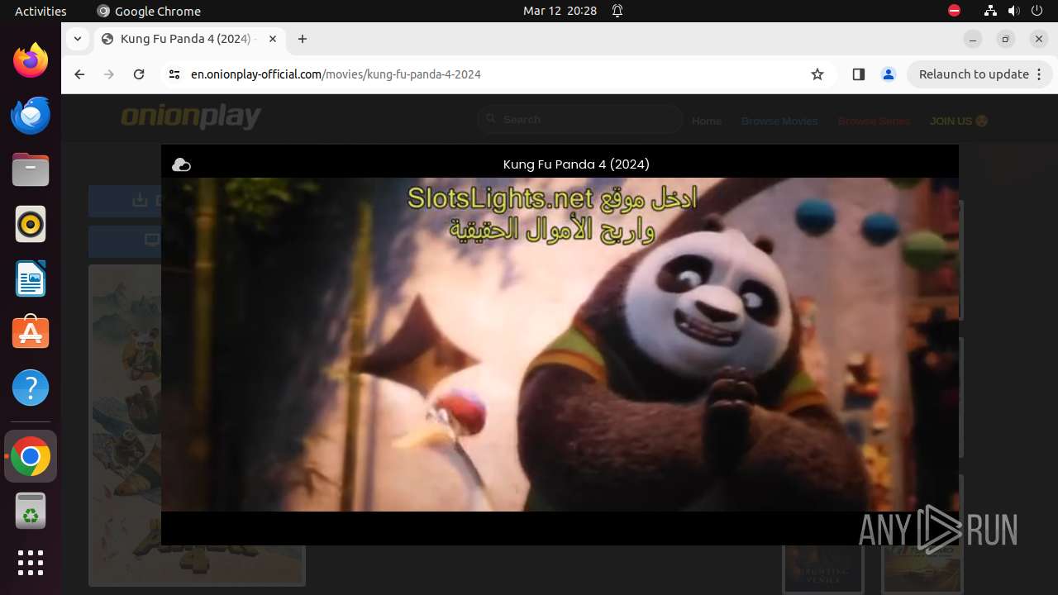Click the address bar URL
Screen dimensions: 1058x595
coord(336,74)
